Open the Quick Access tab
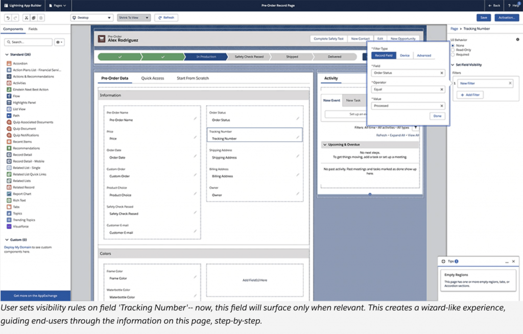The image size is (523, 334). 153,78
